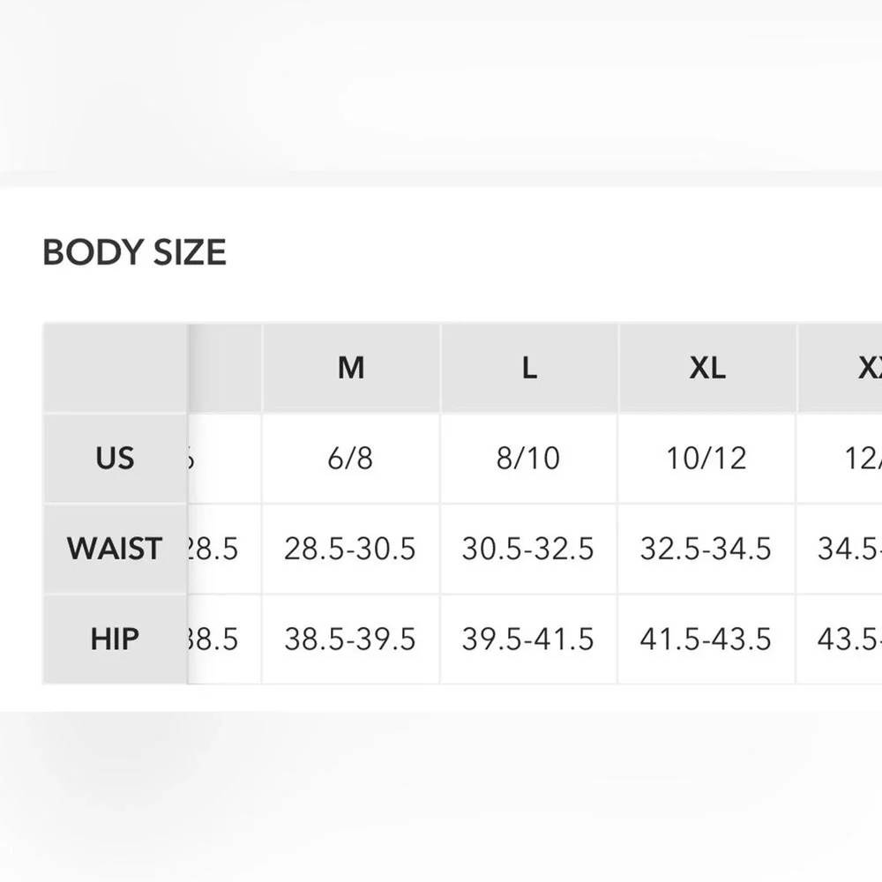Click the 32.5-34.5 waist measurement cell

[706, 549]
